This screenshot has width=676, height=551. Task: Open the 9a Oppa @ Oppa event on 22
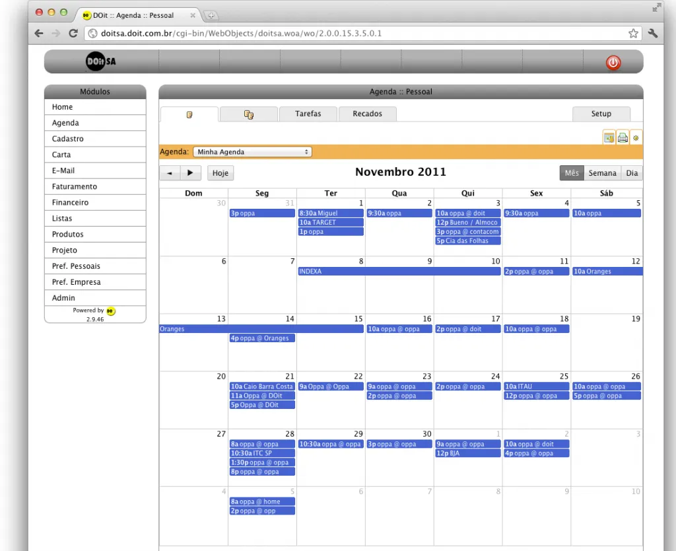[x=331, y=386]
